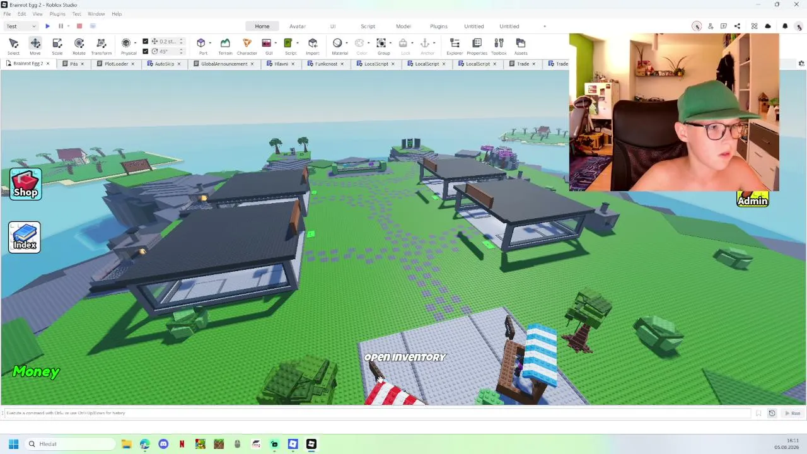
Task: Open Discord from the taskbar
Action: 163,444
